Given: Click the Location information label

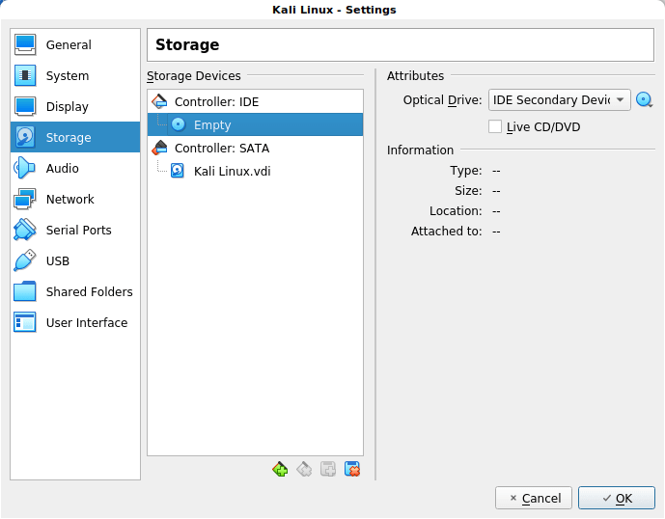Looking at the screenshot, I should point(456,210).
